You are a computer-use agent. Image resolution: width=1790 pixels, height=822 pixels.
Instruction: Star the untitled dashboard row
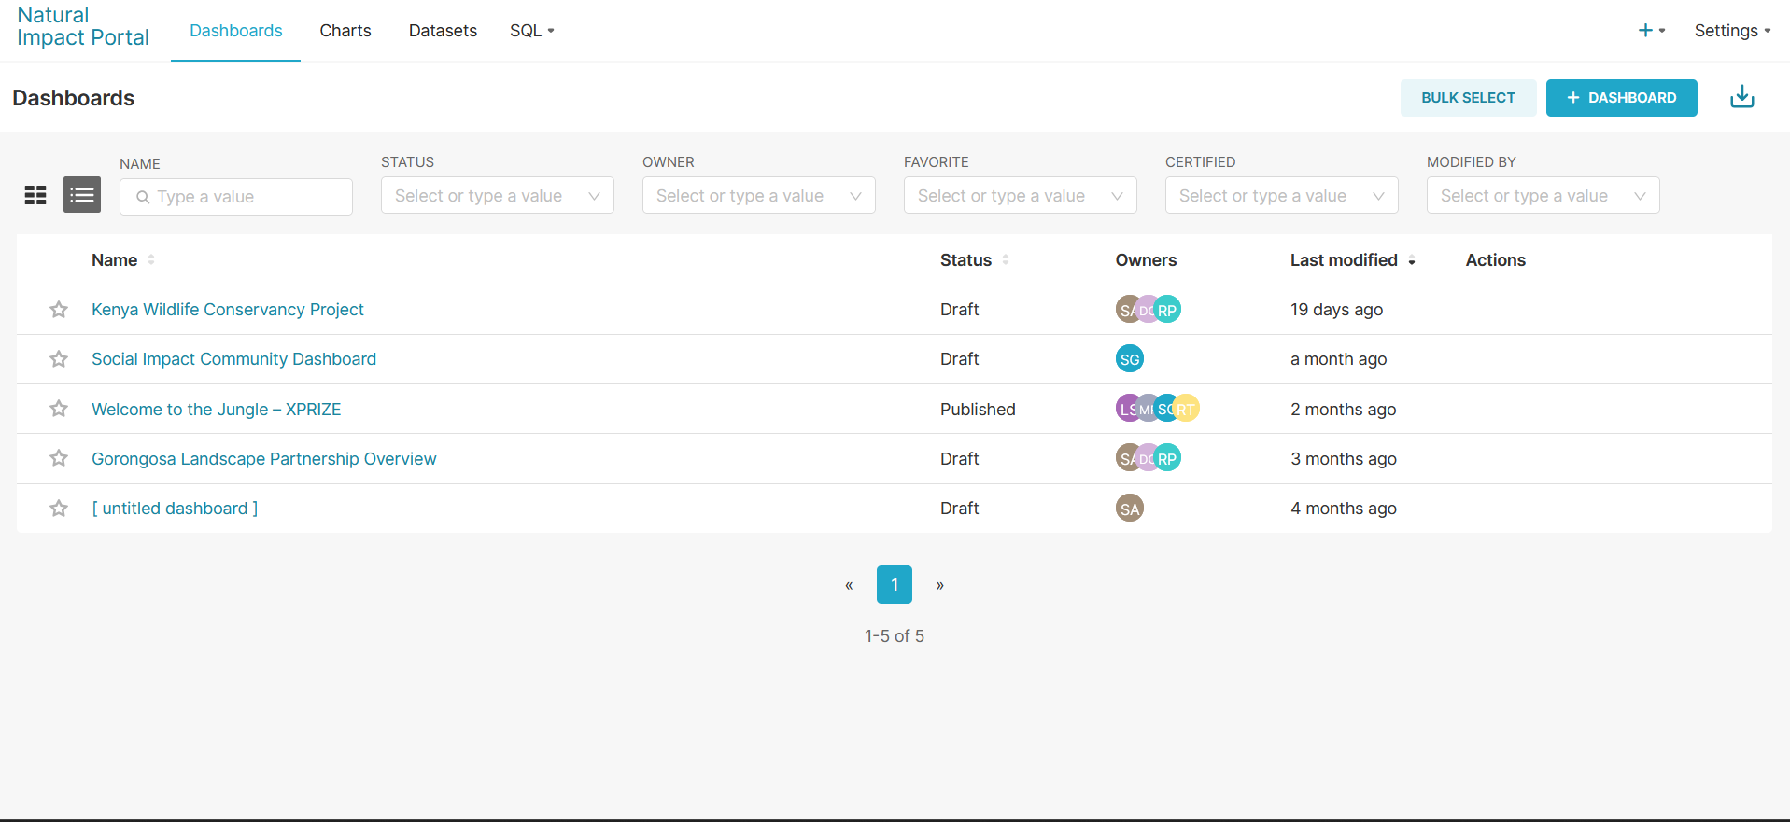pyautogui.click(x=59, y=509)
